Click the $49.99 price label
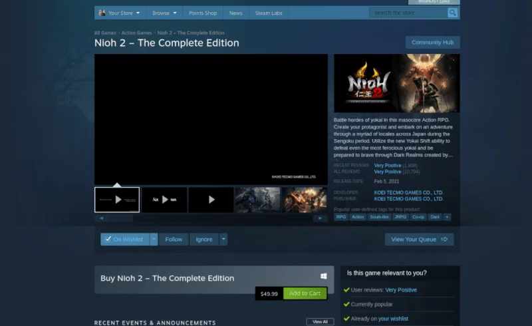Image resolution: width=532 pixels, height=326 pixels. point(269,294)
